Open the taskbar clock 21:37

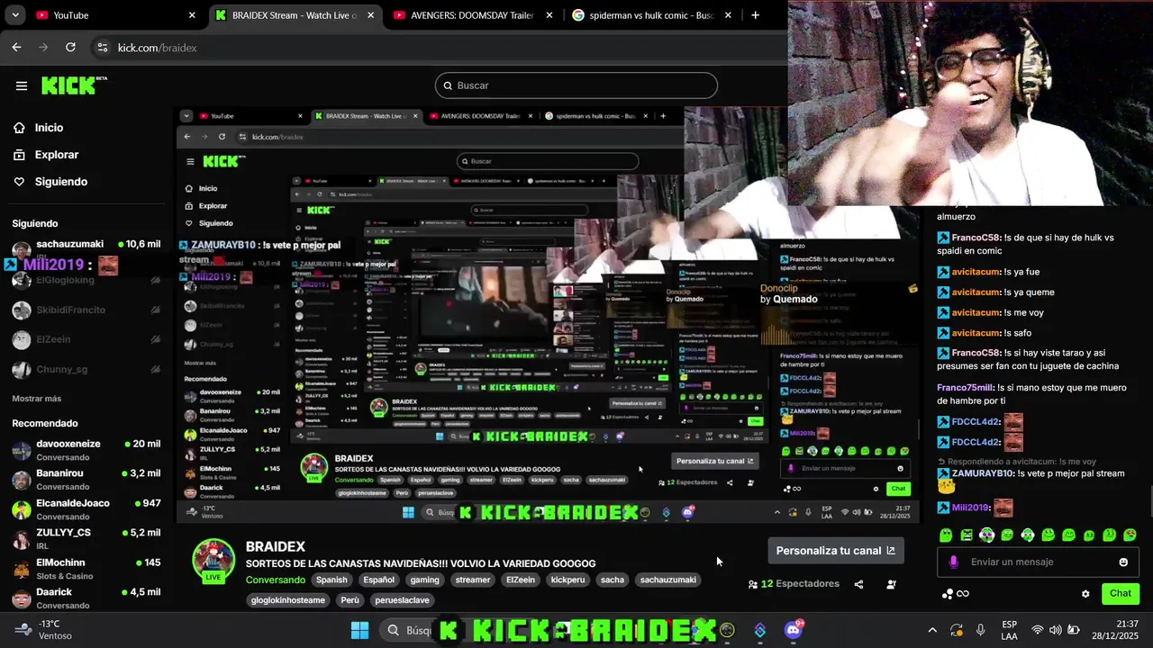(1115, 630)
